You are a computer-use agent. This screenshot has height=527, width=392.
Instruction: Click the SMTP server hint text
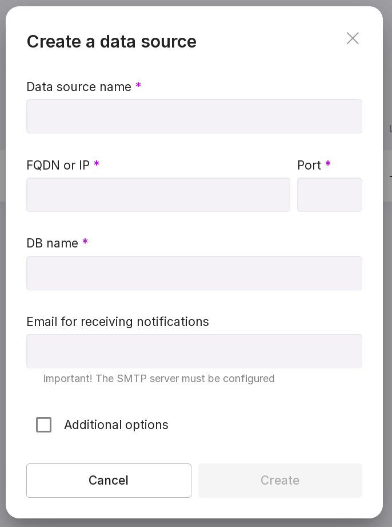pyautogui.click(x=159, y=379)
